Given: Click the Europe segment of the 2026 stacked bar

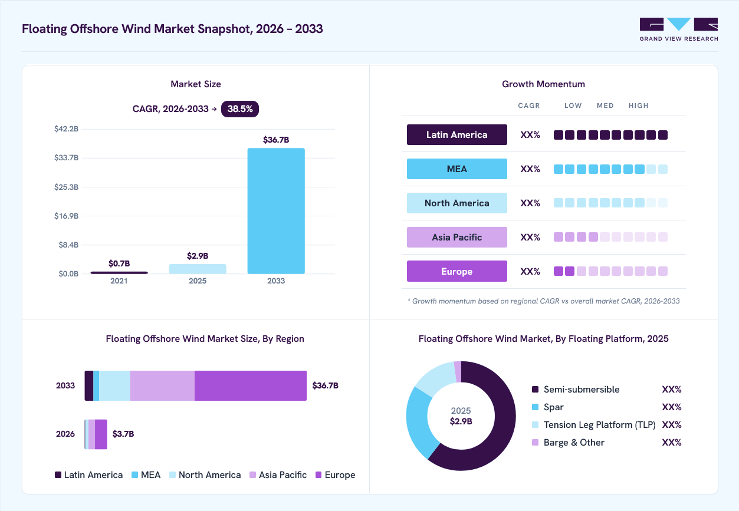Looking at the screenshot, I should click(101, 434).
